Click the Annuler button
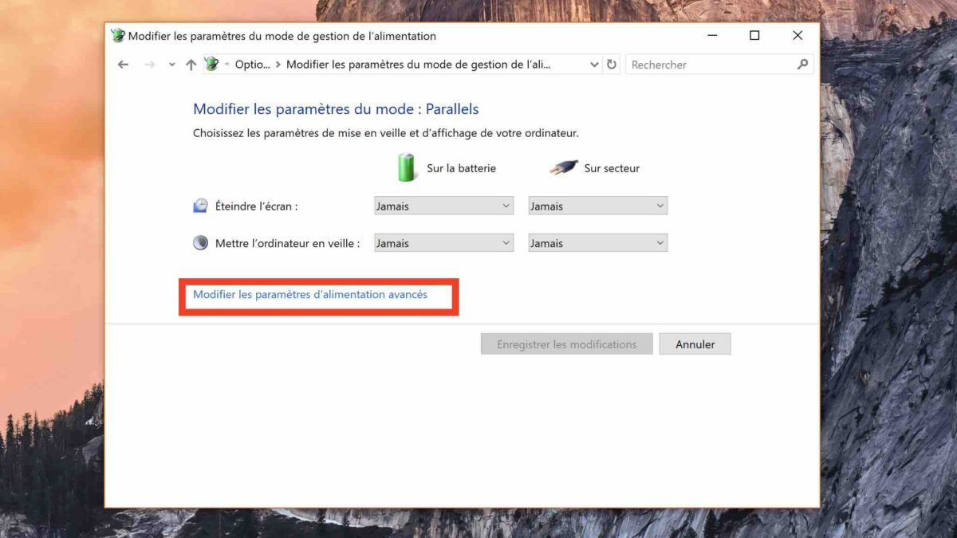Image resolution: width=957 pixels, height=538 pixels. 695,344
